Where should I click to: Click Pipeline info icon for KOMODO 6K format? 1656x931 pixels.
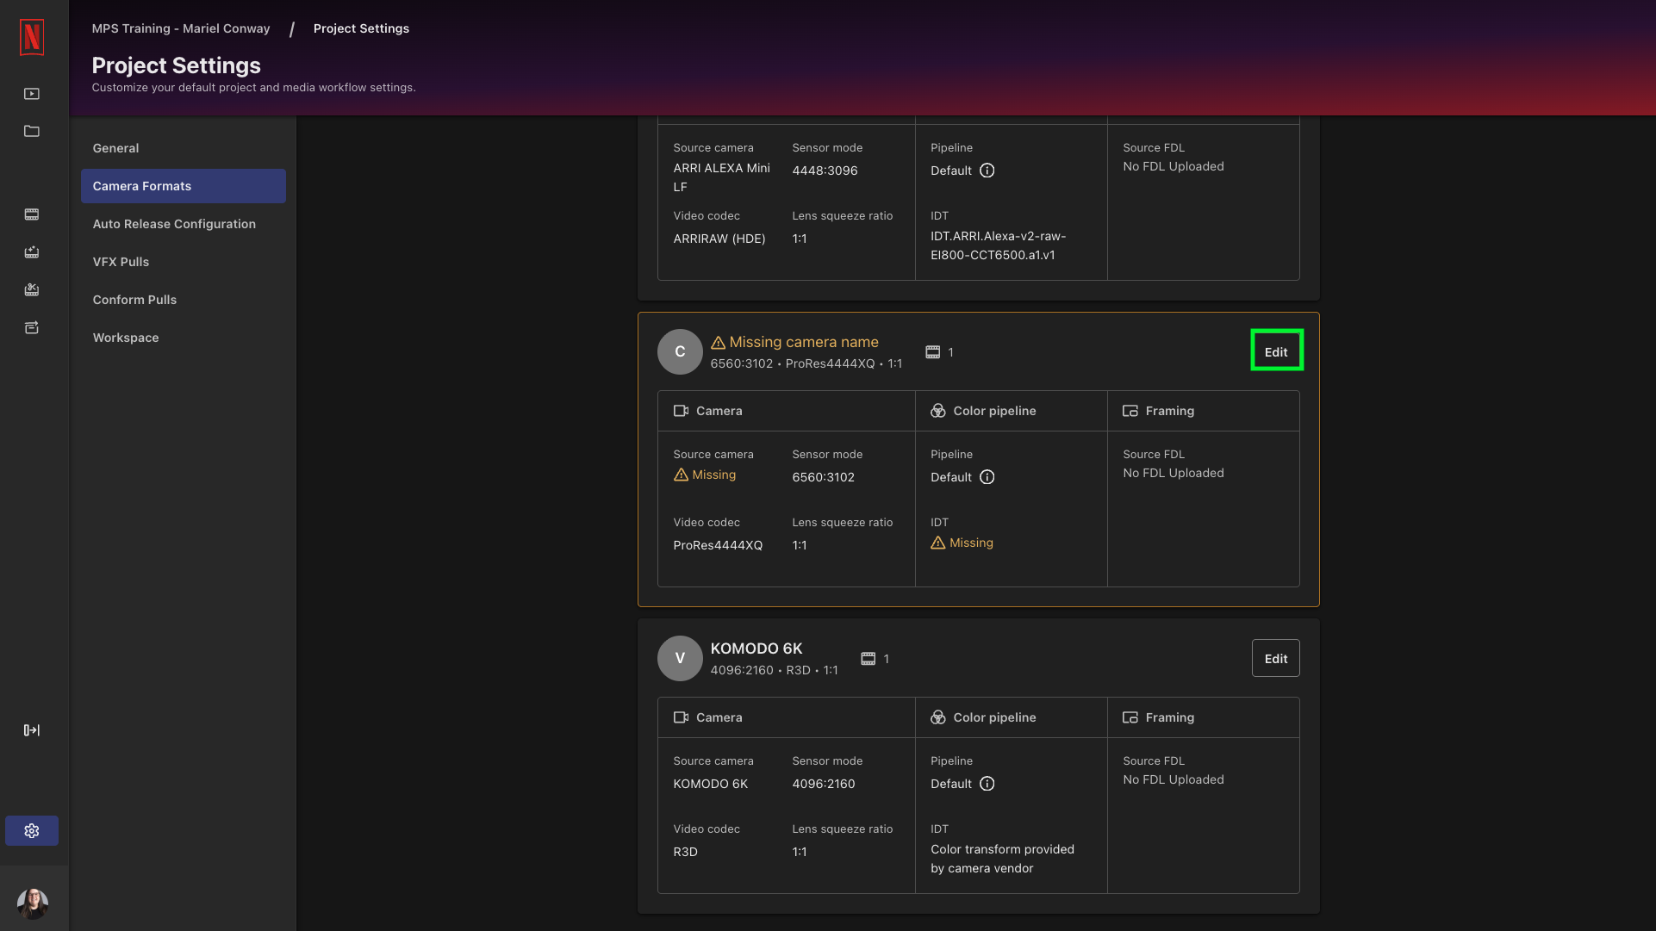(x=987, y=784)
